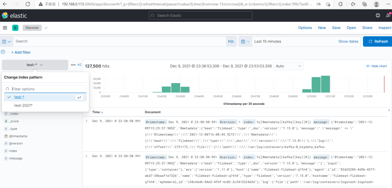Click the Refresh button
This screenshot has height=188, width=392.
[378, 41]
